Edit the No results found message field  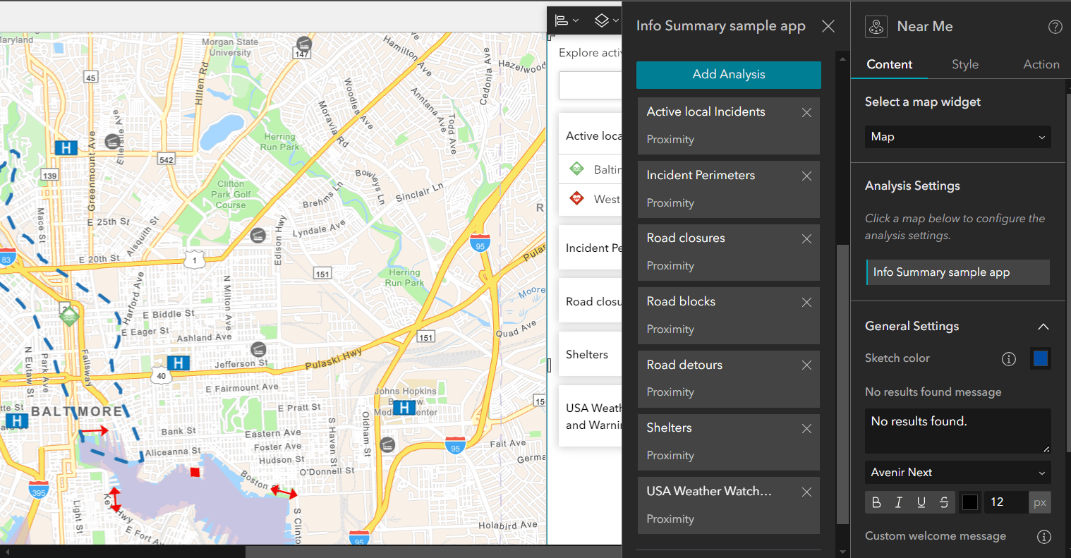(957, 431)
